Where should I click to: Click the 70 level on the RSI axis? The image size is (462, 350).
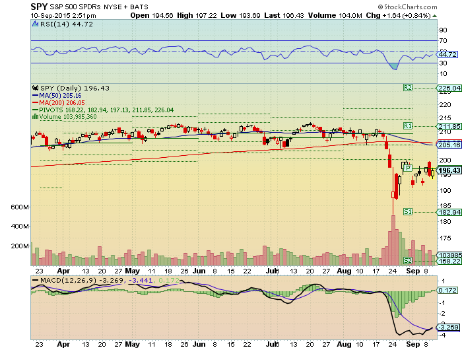tap(443, 41)
